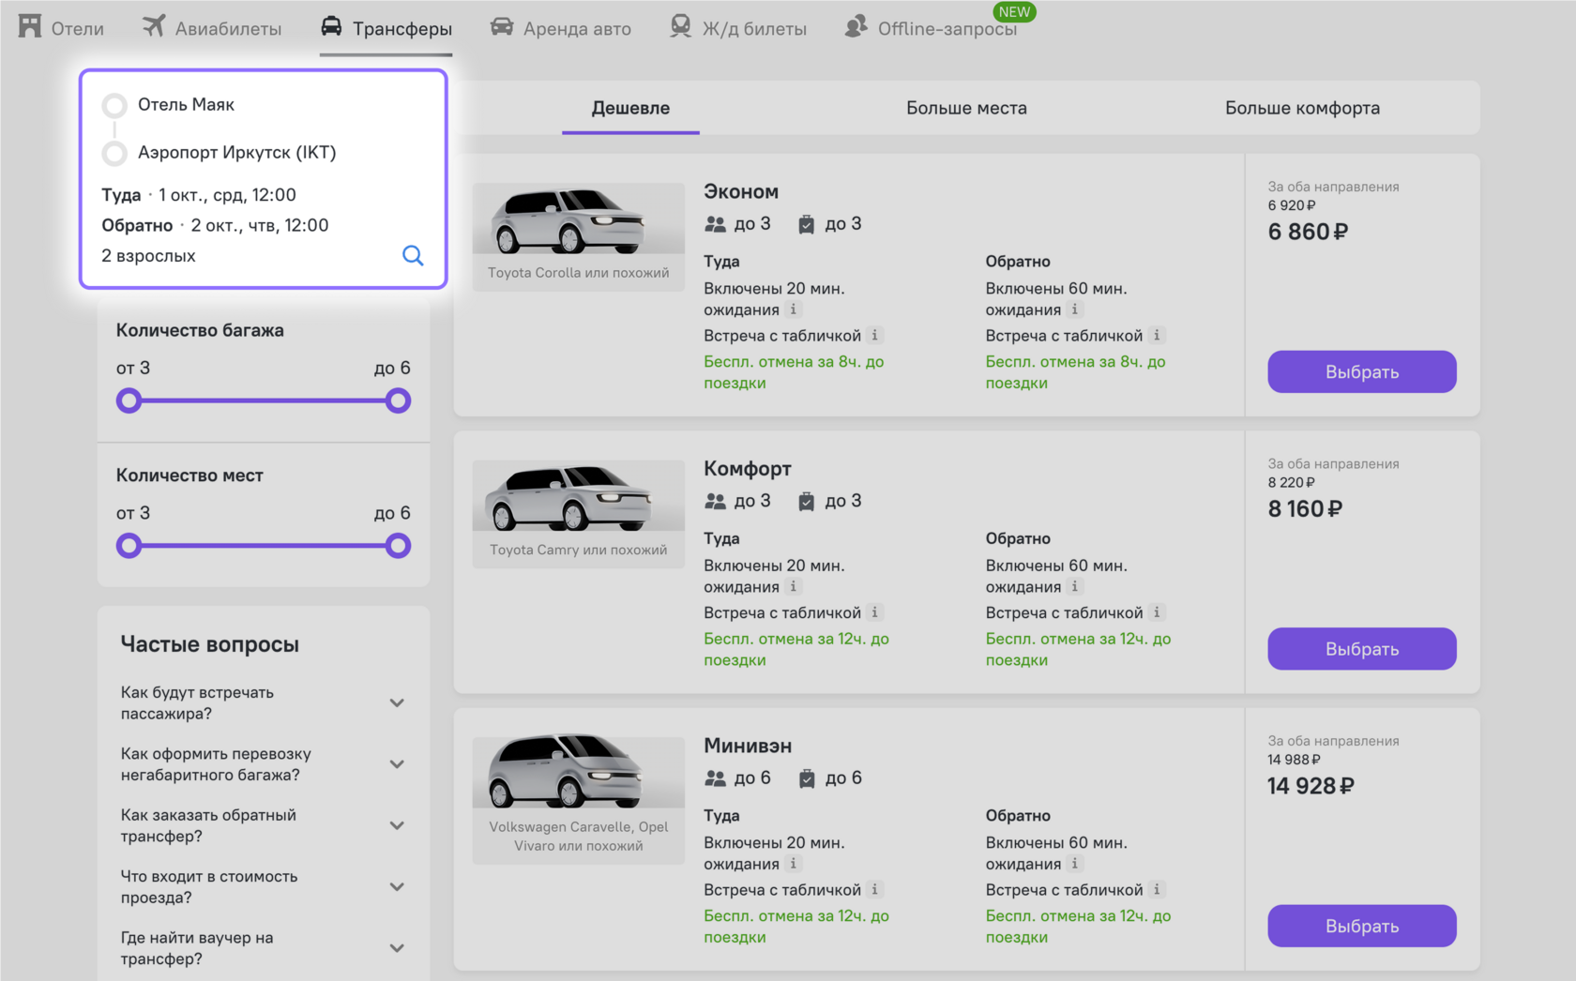This screenshot has width=1576, height=981.
Task: Click info icon beside Минивэн Обратно Встреча с табличкой
Action: [1157, 889]
